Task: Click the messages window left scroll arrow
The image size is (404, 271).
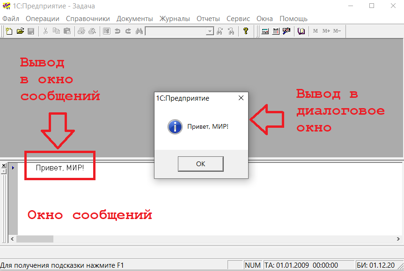Action: (x=12, y=239)
